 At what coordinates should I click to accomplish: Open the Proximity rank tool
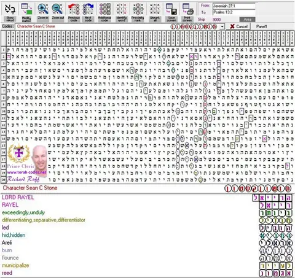tap(138, 9)
